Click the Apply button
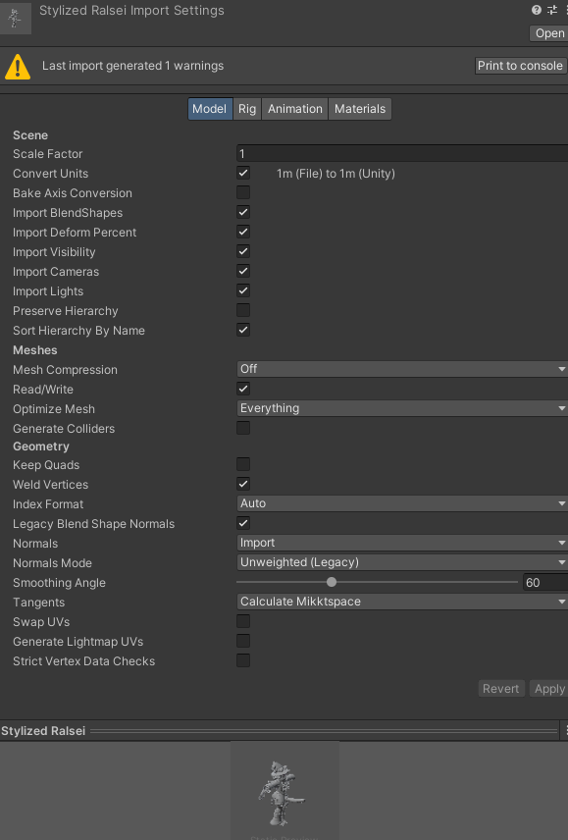568x840 pixels. point(548,689)
